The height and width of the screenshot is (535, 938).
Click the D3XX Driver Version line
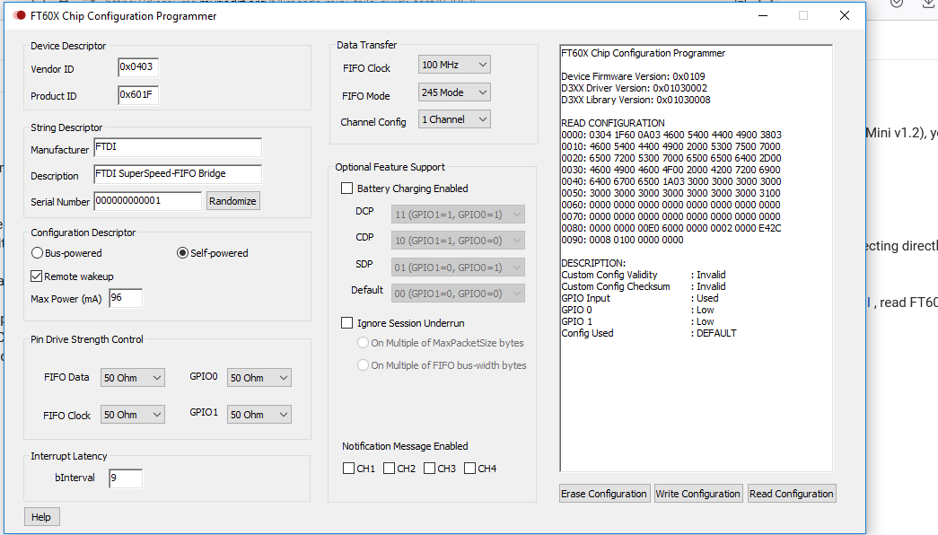[634, 88]
